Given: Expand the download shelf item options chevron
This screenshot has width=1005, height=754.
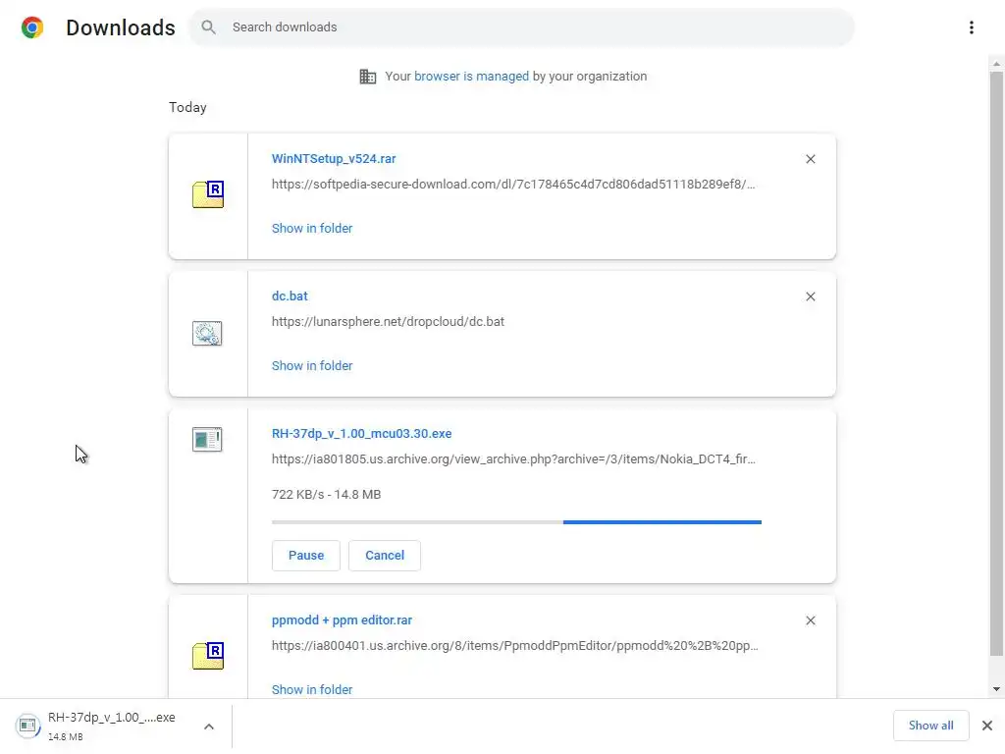Looking at the screenshot, I should (x=209, y=727).
